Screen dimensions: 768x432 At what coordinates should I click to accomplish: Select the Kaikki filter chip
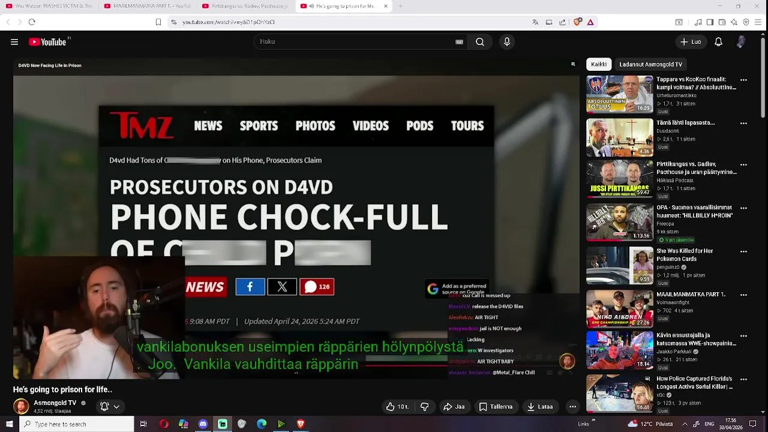[599, 64]
